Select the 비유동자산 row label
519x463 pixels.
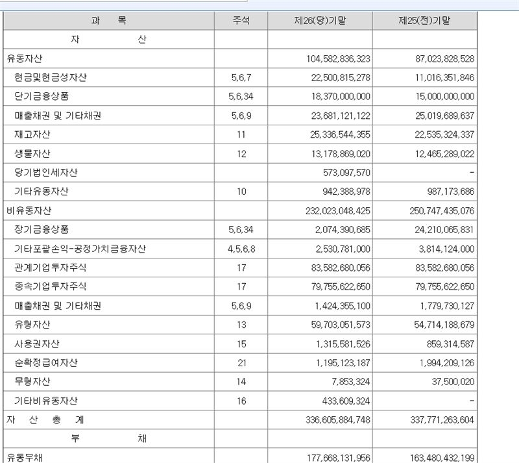(x=29, y=211)
